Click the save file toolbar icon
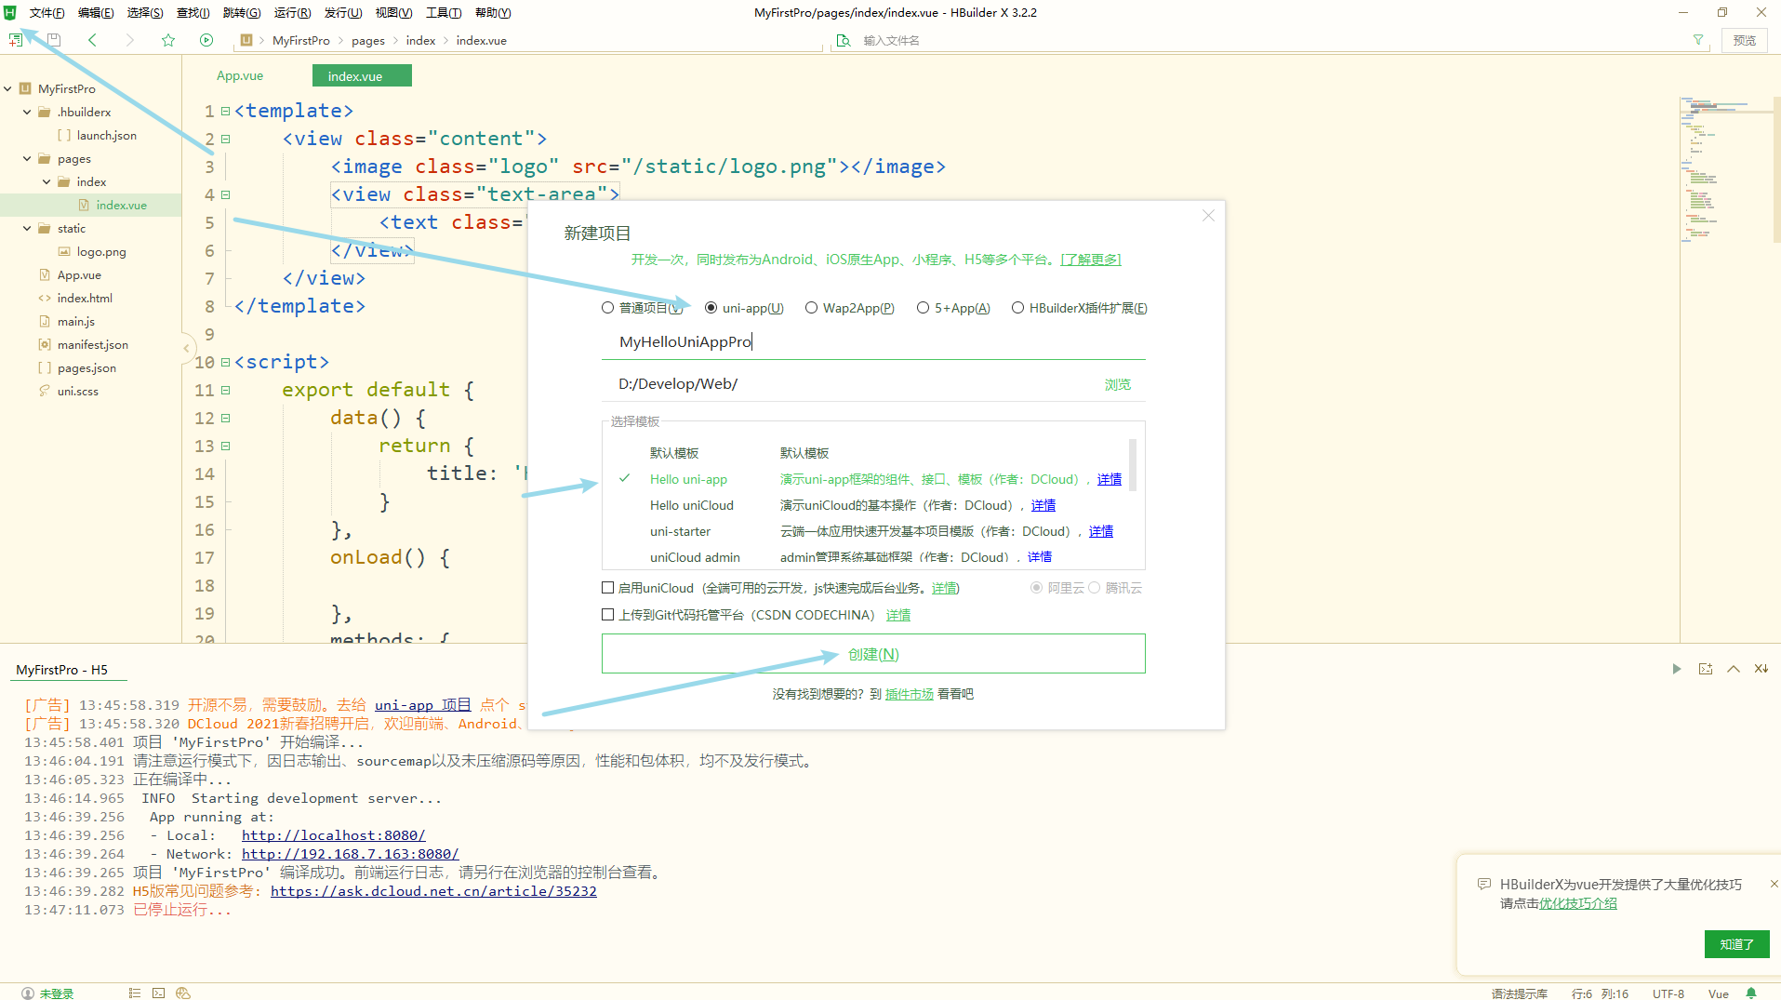 [54, 40]
